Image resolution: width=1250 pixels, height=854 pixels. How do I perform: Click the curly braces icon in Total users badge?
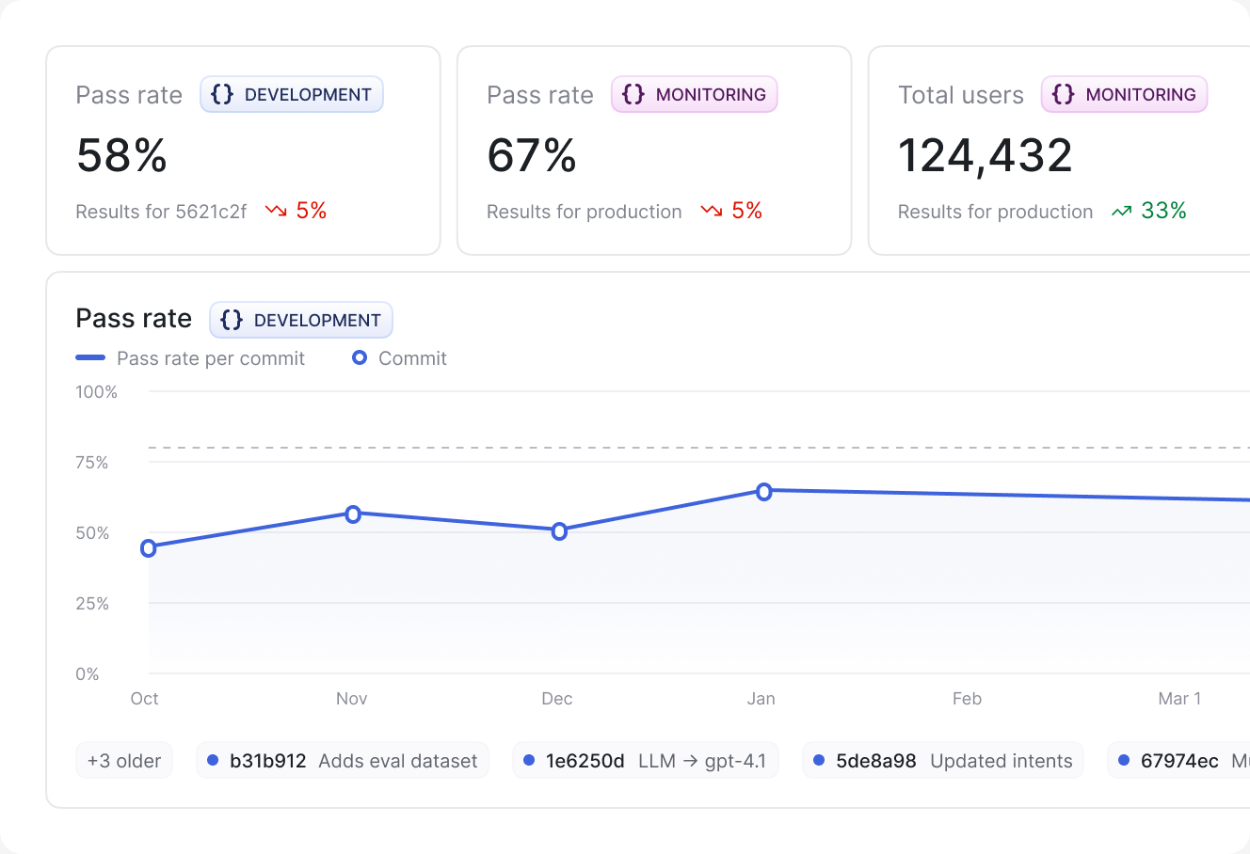click(x=1064, y=94)
